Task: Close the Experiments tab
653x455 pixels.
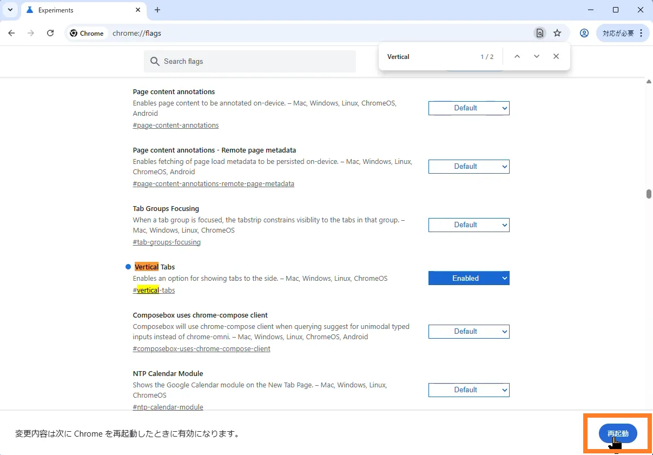Action: click(x=138, y=10)
